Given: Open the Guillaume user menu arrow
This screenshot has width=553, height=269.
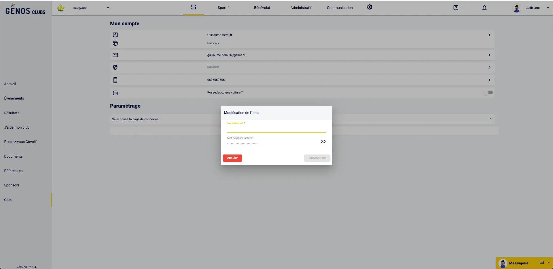Looking at the screenshot, I should coord(548,8).
